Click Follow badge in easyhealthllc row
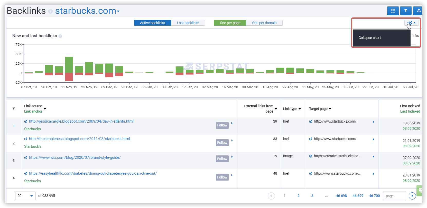 (x=222, y=177)
